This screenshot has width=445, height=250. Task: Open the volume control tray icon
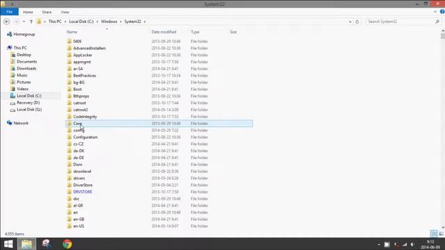point(412,244)
